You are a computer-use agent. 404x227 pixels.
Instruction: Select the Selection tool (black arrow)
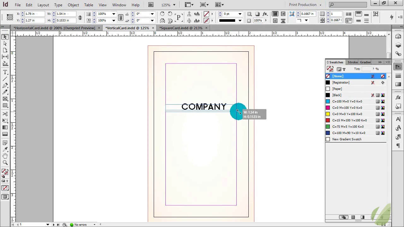click(x=5, y=37)
